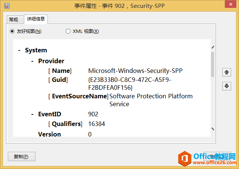This screenshot has height=169, width=239.
Task: Collapse the Provider node
Action: [x=32, y=61]
